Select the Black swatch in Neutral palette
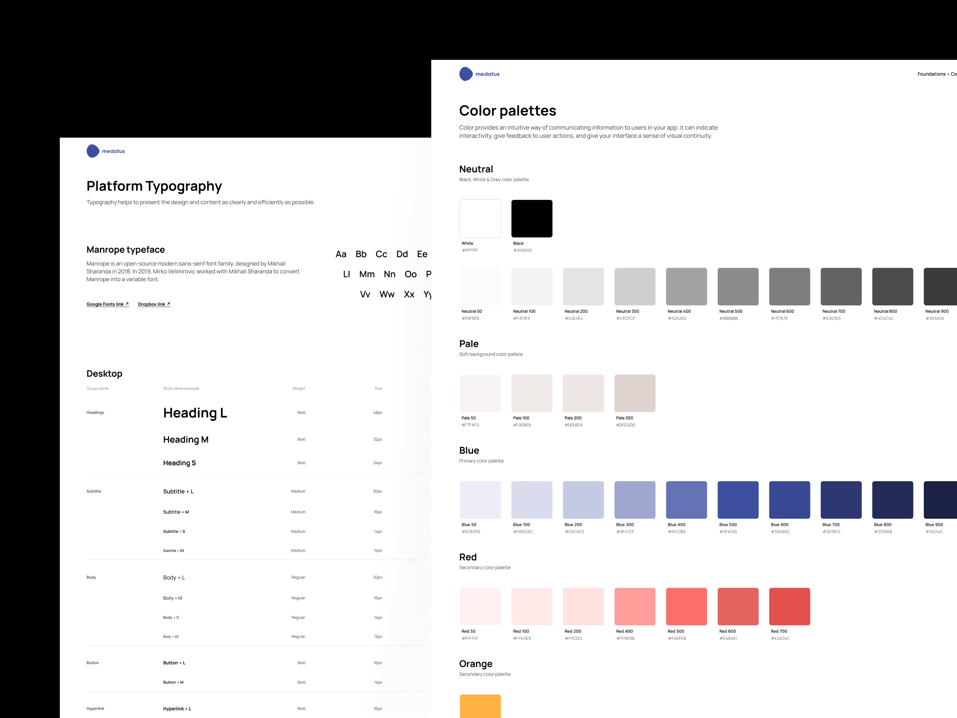 coord(531,218)
